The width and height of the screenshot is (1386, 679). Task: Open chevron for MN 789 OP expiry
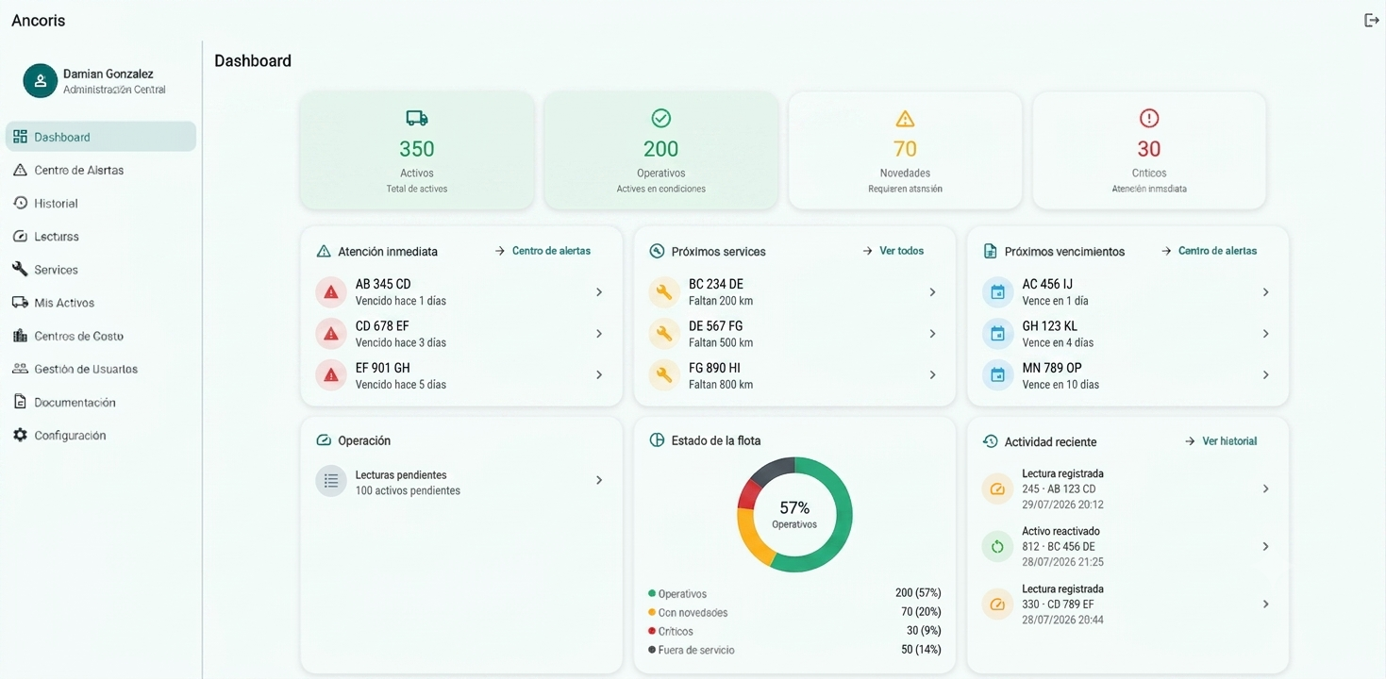point(1265,375)
